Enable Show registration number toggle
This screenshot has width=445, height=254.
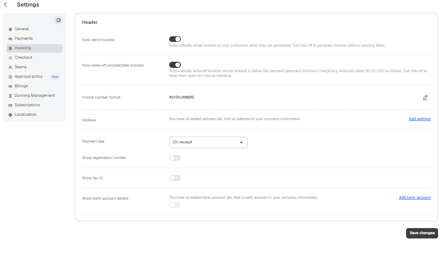point(175,158)
